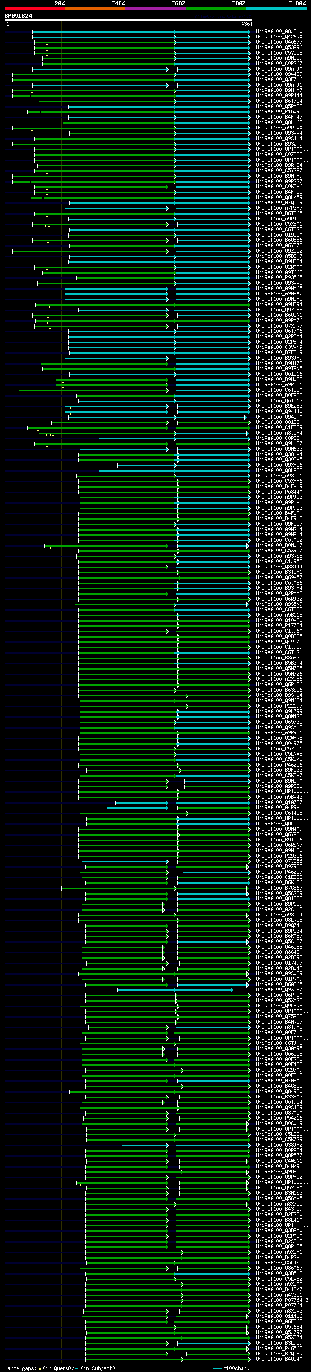Click the UniRef100_A9PEE1 label
Viewport: 311px width, 1372px height.
pos(279,786)
